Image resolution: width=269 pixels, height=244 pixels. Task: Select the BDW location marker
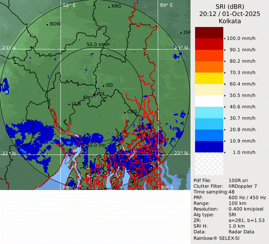[47, 24]
